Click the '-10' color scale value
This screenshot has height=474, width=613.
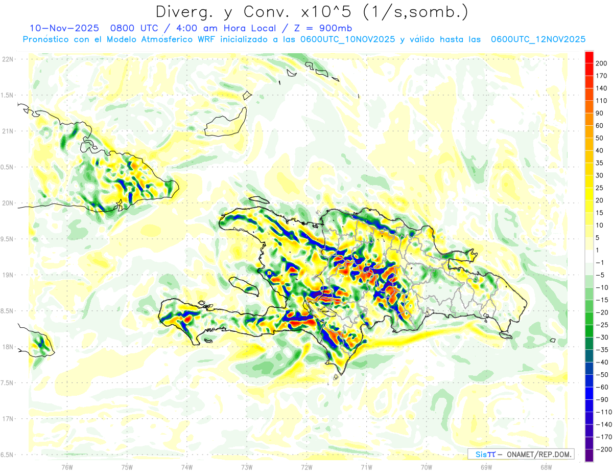(x=603, y=287)
